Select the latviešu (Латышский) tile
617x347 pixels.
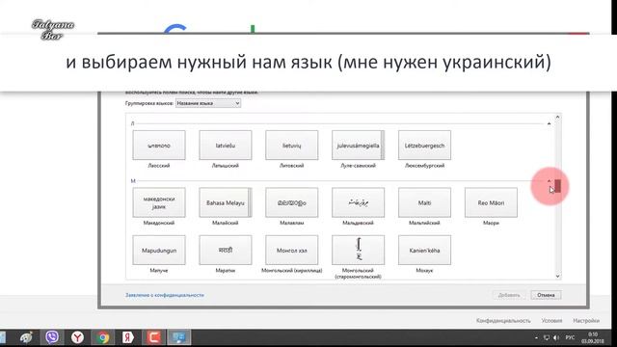(226, 146)
